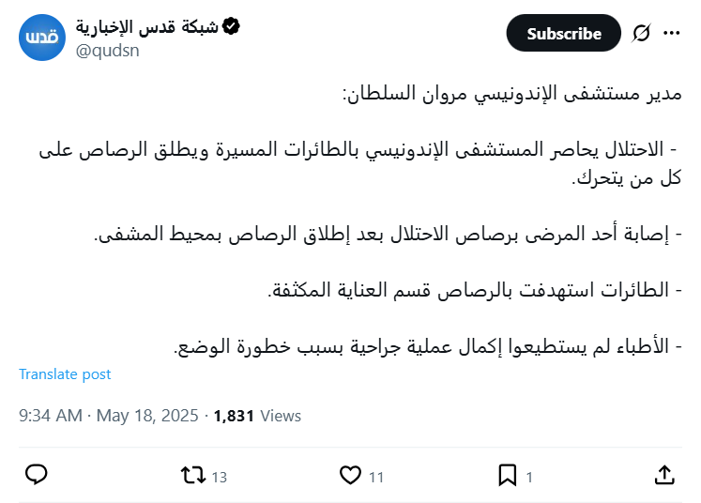Bookmark the post with the bookmark icon

pos(507,476)
